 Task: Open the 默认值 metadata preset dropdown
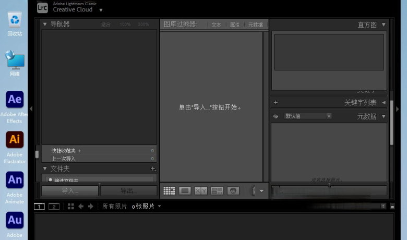coord(308,116)
